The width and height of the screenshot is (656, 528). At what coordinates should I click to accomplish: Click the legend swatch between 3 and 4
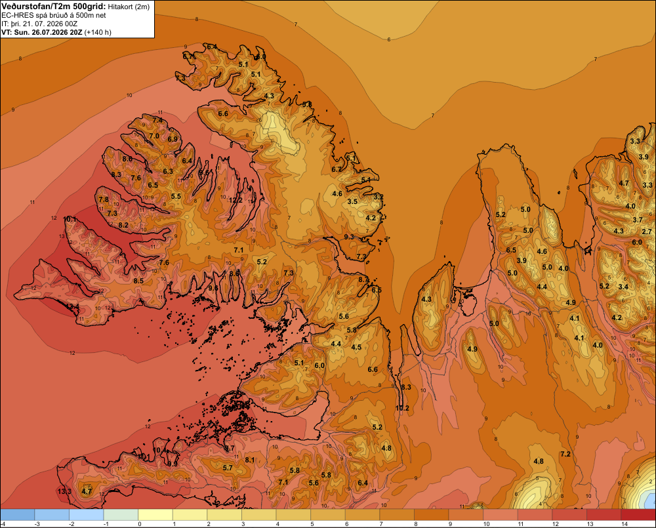click(x=259, y=514)
